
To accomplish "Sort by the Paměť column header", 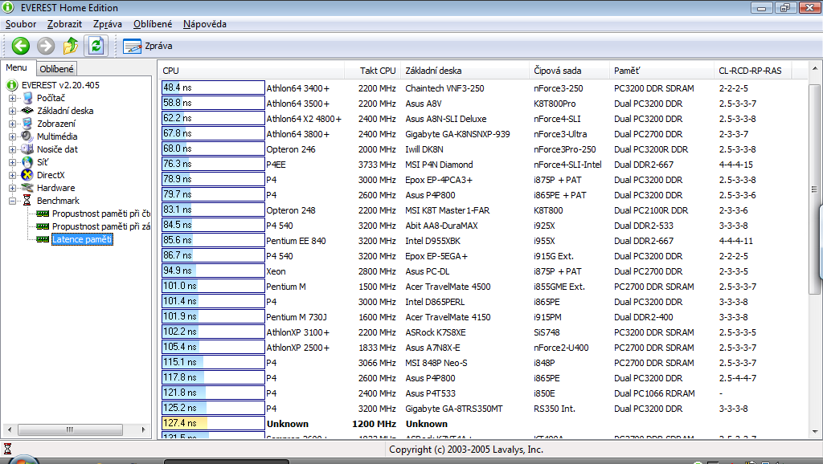I will 662,71.
